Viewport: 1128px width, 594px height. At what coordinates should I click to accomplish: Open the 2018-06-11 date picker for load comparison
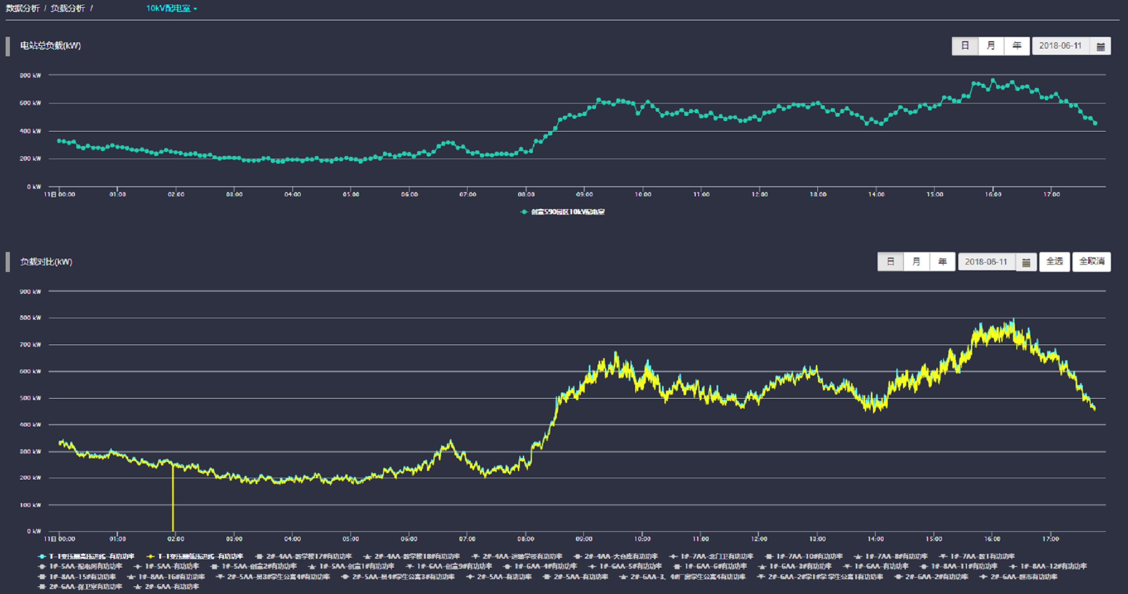[986, 262]
